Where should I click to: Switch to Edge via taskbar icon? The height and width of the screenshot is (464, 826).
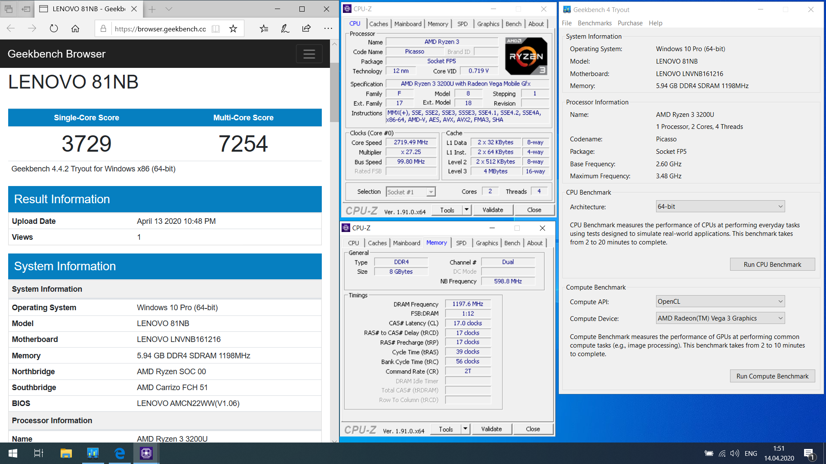(120, 453)
